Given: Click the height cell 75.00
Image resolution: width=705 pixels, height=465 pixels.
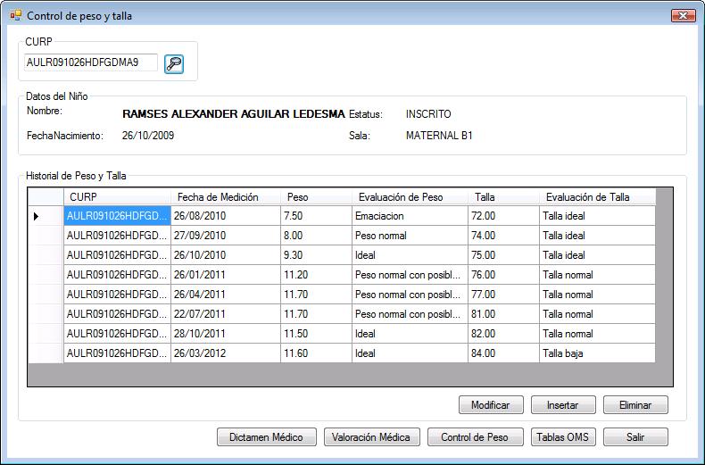Looking at the screenshot, I should tap(503, 255).
